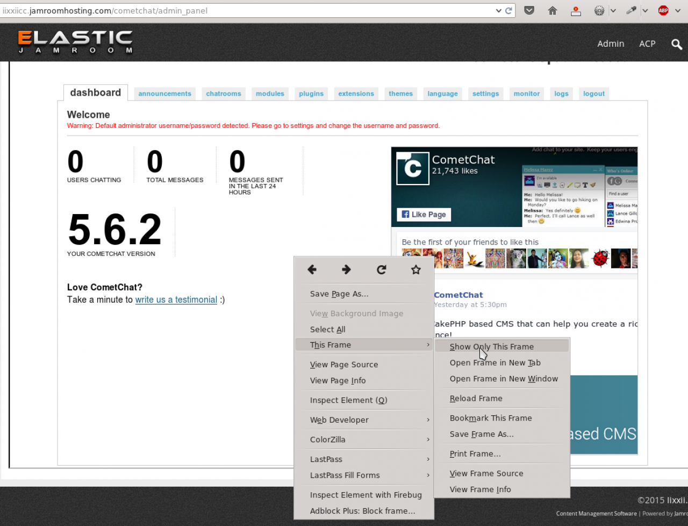Click the Adblock Plus ABP icon
688x526 pixels.
point(663,11)
